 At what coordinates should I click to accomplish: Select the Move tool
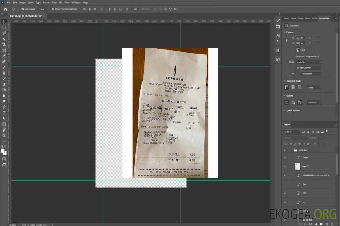click(4, 22)
